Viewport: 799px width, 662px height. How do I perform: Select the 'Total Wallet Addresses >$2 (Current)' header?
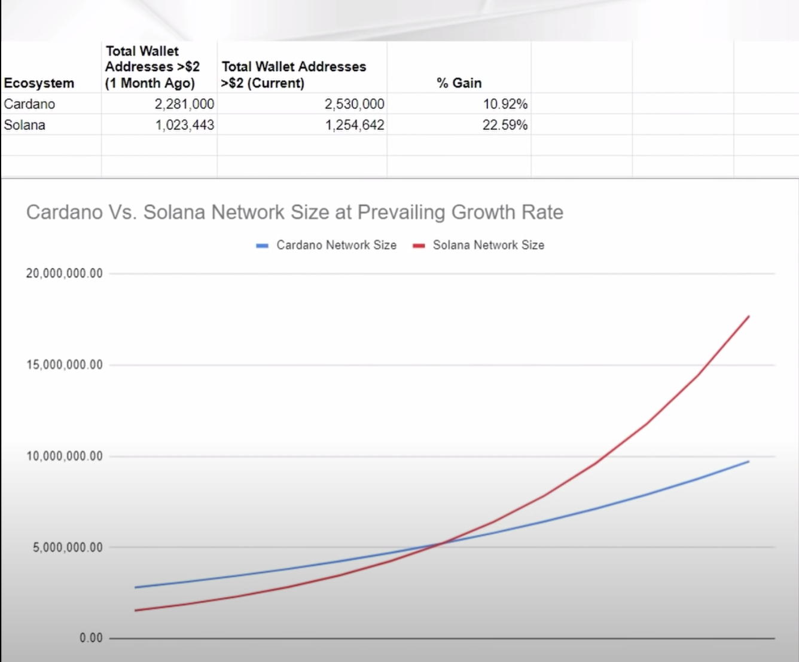pyautogui.click(x=302, y=67)
